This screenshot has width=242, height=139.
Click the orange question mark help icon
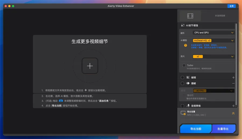[x=185, y=45]
